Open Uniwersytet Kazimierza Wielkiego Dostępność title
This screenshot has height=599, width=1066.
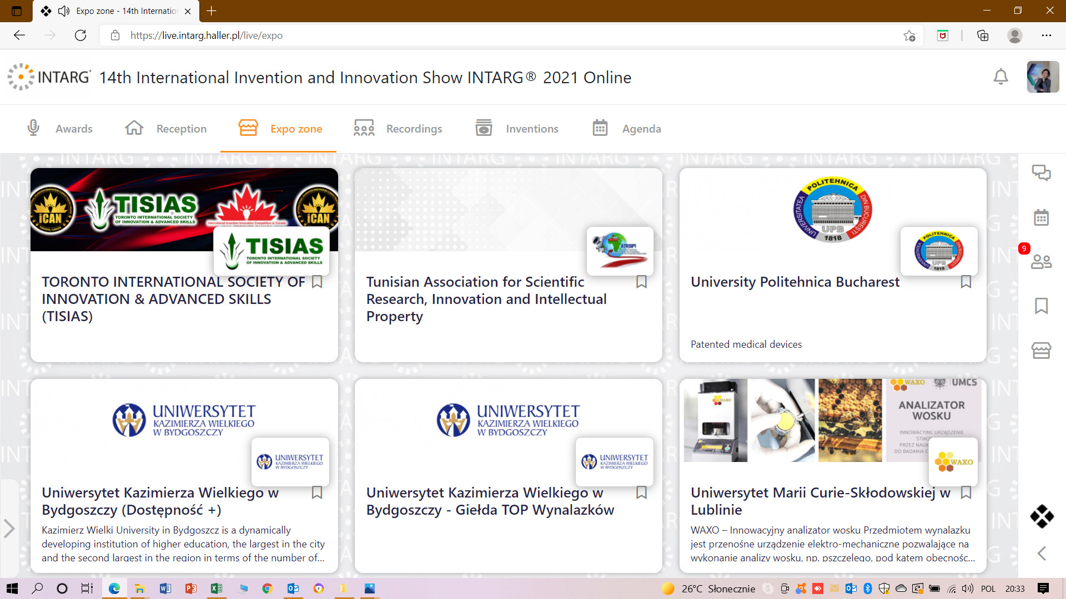160,501
